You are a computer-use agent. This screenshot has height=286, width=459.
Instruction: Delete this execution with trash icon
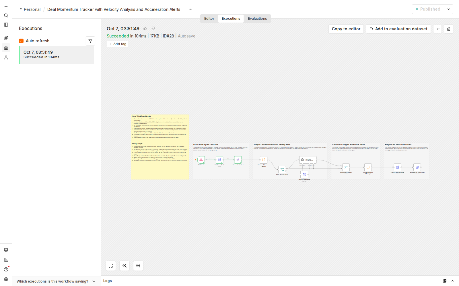[449, 29]
